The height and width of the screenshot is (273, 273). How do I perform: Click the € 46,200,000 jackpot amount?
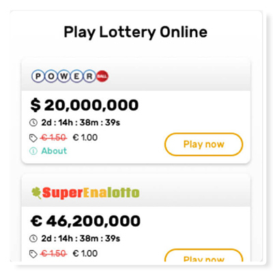pyautogui.click(x=85, y=221)
